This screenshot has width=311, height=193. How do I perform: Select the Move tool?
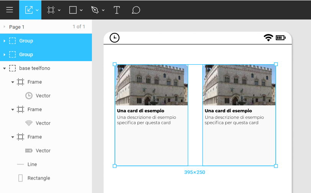[29, 10]
